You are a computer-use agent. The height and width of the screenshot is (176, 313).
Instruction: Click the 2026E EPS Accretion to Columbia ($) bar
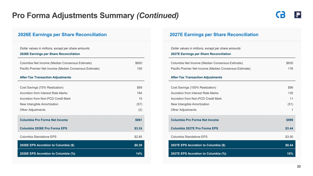tap(81, 145)
